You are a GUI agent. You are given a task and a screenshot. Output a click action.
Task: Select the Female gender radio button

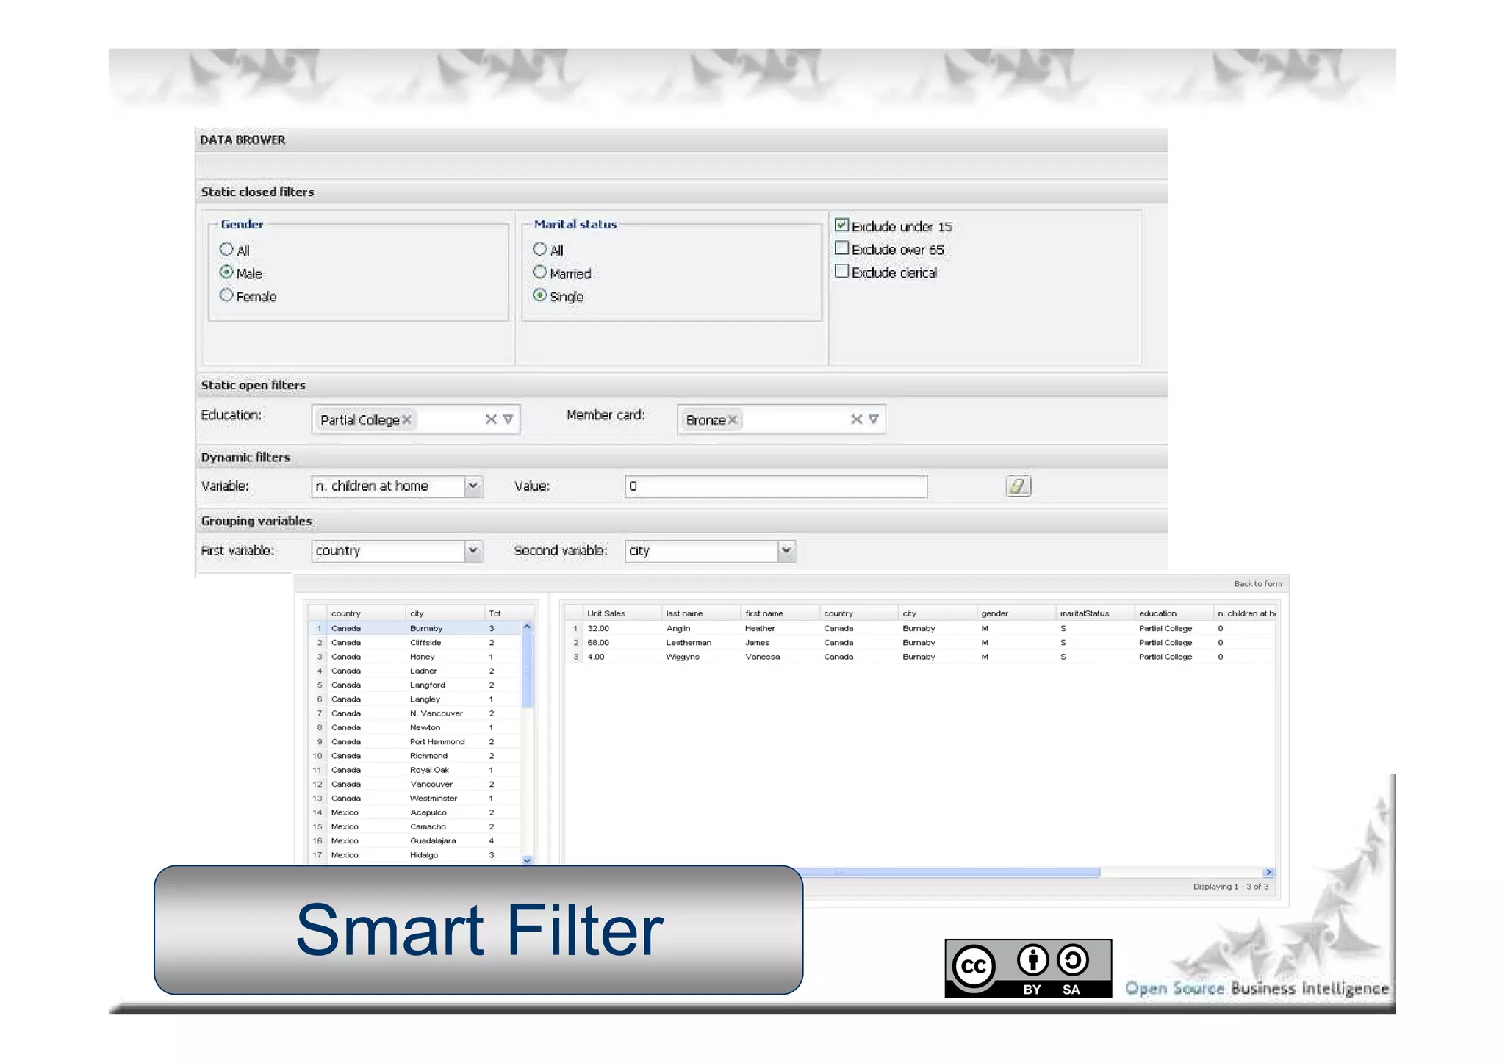[226, 295]
